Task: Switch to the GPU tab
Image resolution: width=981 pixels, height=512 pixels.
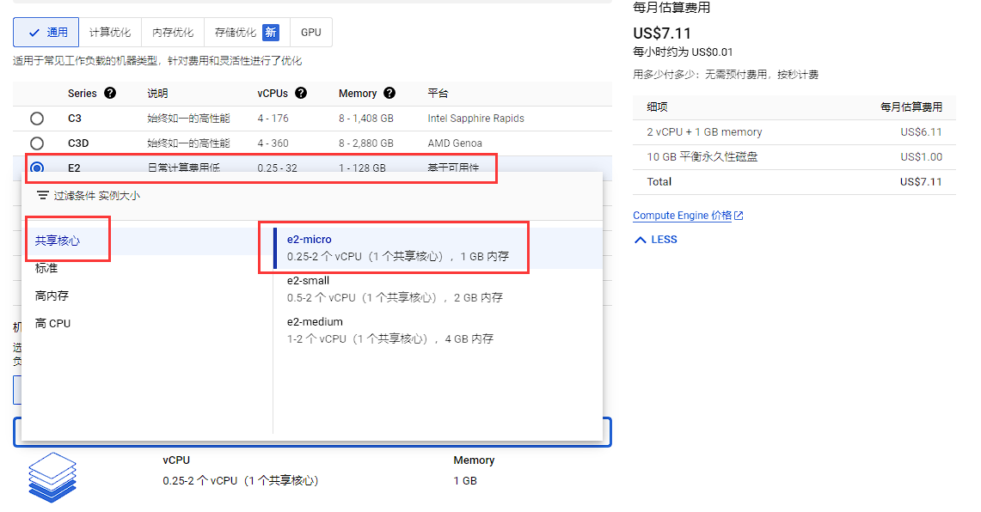Action: click(x=311, y=33)
